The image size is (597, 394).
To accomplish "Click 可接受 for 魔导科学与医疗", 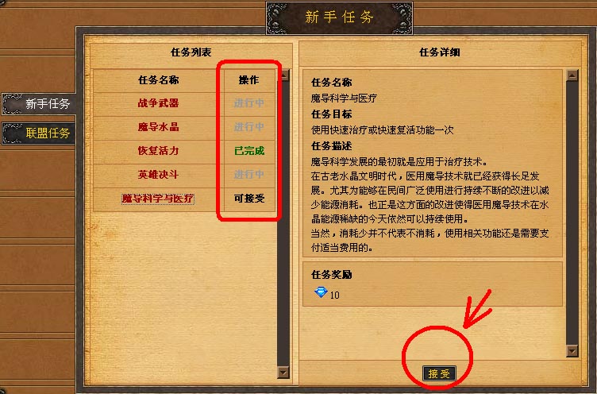I will coord(249,199).
